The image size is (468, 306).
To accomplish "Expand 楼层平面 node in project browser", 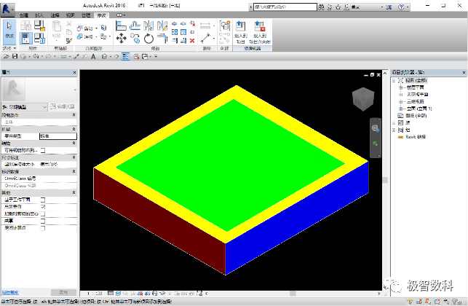I will click(401, 87).
